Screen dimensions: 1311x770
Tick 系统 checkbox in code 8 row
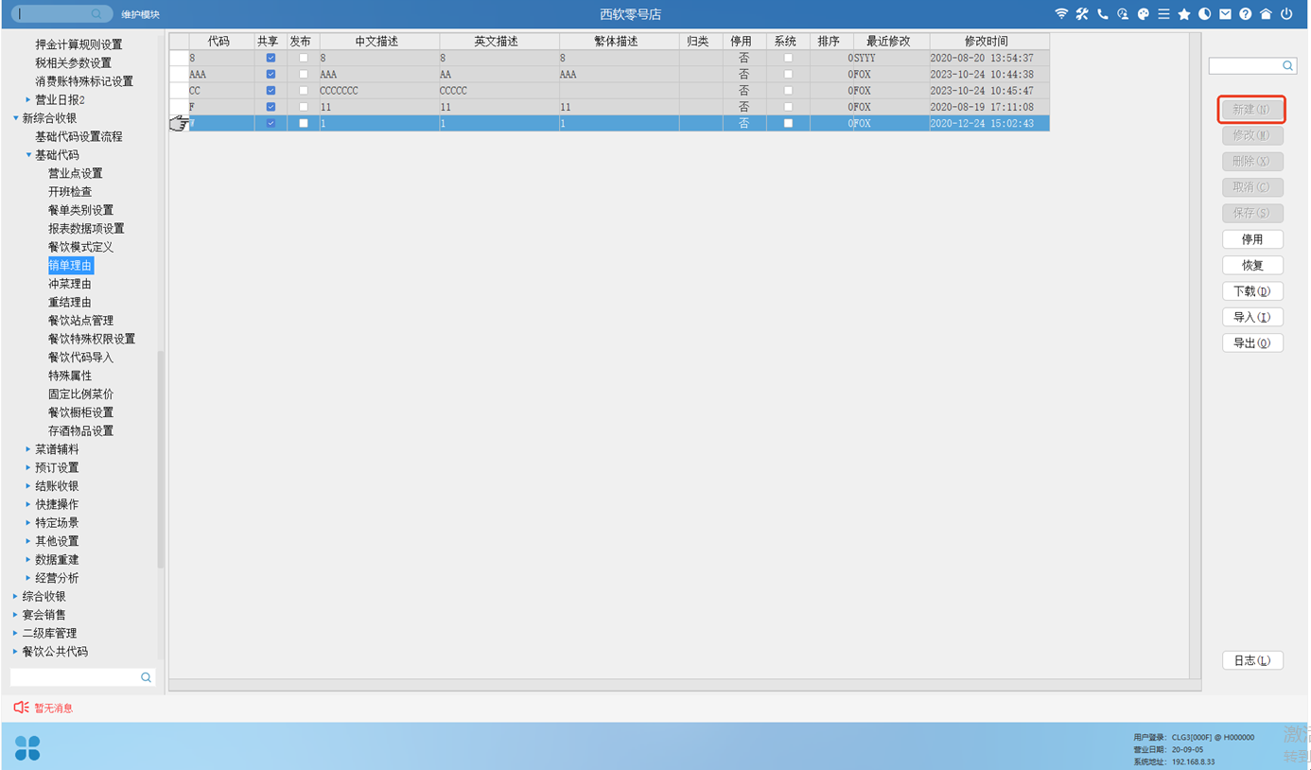coord(788,58)
